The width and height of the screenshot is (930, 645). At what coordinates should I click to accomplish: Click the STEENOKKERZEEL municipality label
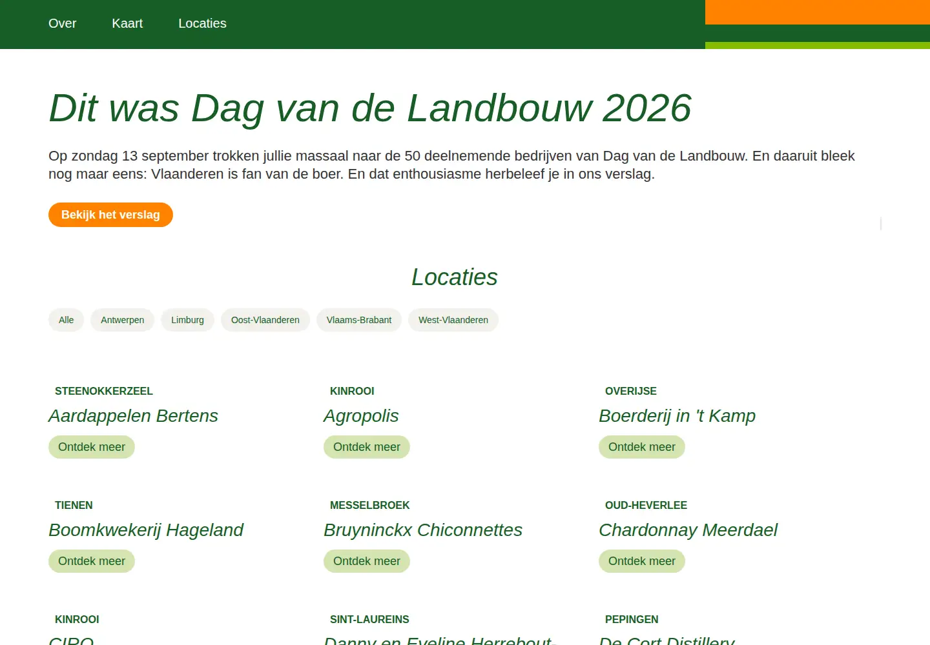(x=104, y=391)
